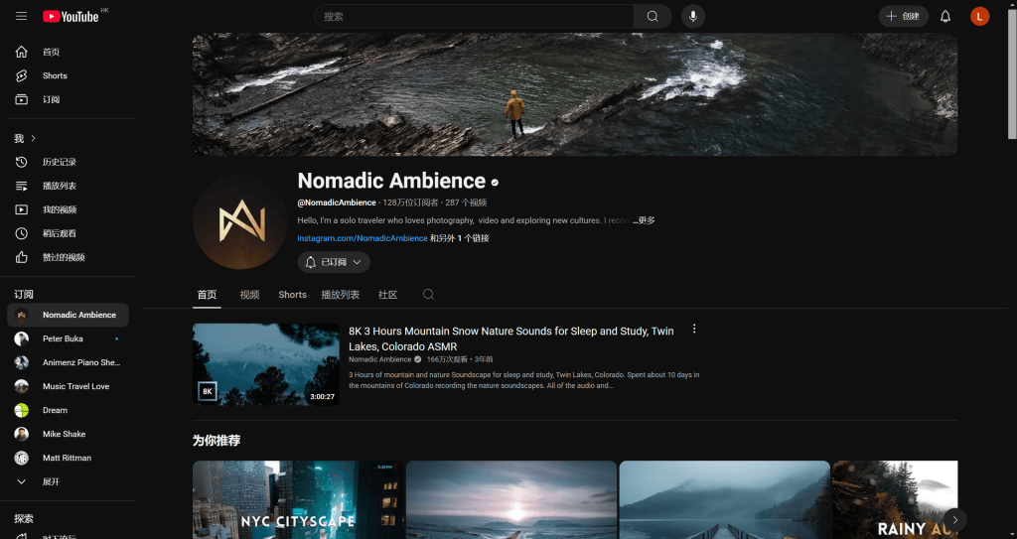Open featured video three-dot menu
Screen dimensions: 1017x539
click(x=694, y=330)
